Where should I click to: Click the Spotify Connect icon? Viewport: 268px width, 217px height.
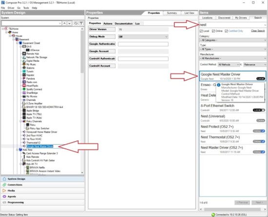coord(24,89)
